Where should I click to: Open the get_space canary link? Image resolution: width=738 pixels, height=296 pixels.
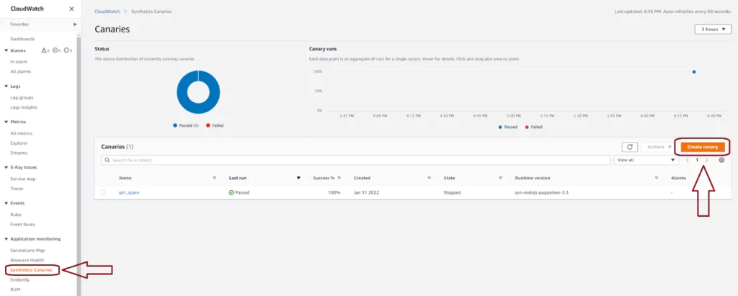pyautogui.click(x=129, y=192)
